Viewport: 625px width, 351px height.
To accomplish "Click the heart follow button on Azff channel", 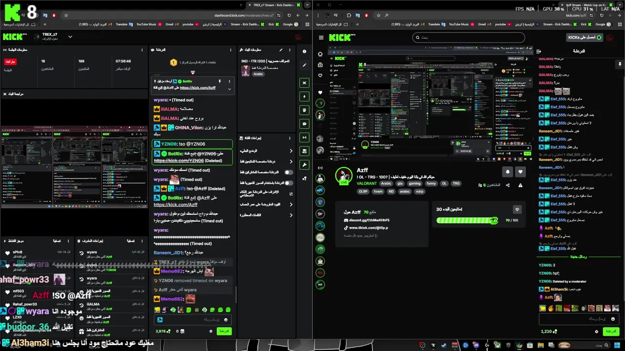I will [x=521, y=172].
